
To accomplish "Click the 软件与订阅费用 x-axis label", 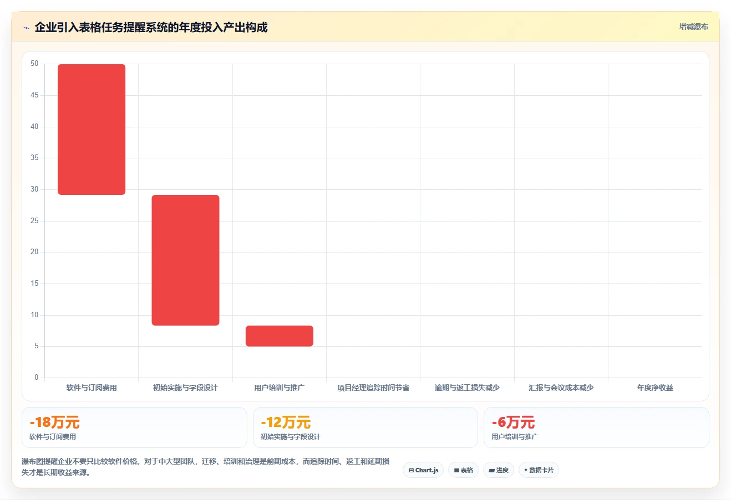I will tap(92, 388).
